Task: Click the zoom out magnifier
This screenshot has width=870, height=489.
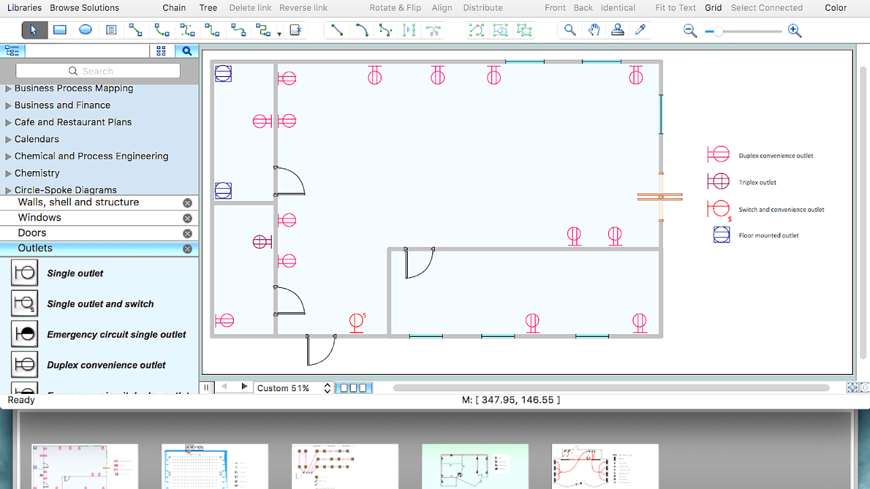Action: (691, 31)
